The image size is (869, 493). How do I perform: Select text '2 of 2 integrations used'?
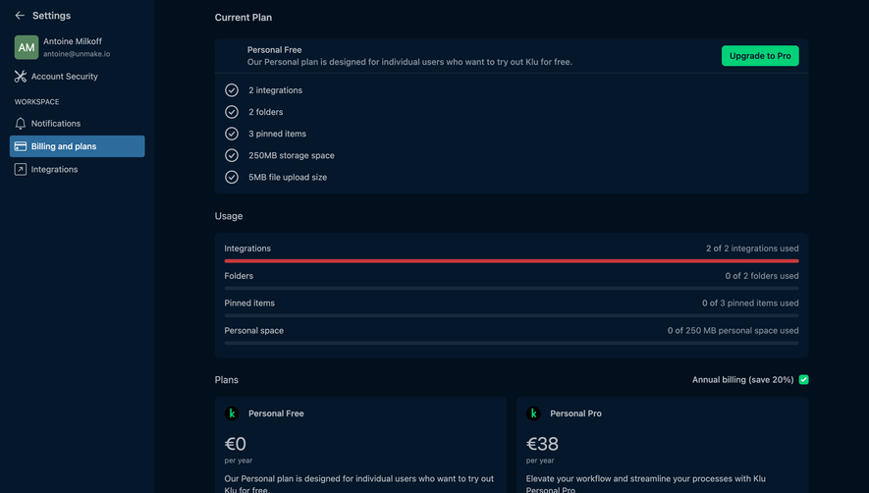point(752,248)
